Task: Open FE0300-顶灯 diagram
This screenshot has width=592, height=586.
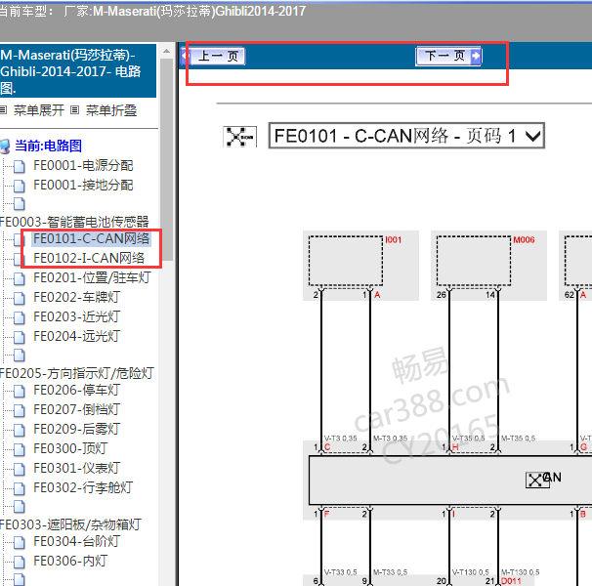Action: [70, 448]
